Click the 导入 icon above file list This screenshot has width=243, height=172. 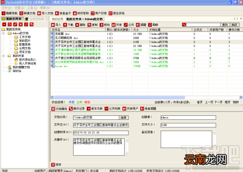click(x=53, y=25)
